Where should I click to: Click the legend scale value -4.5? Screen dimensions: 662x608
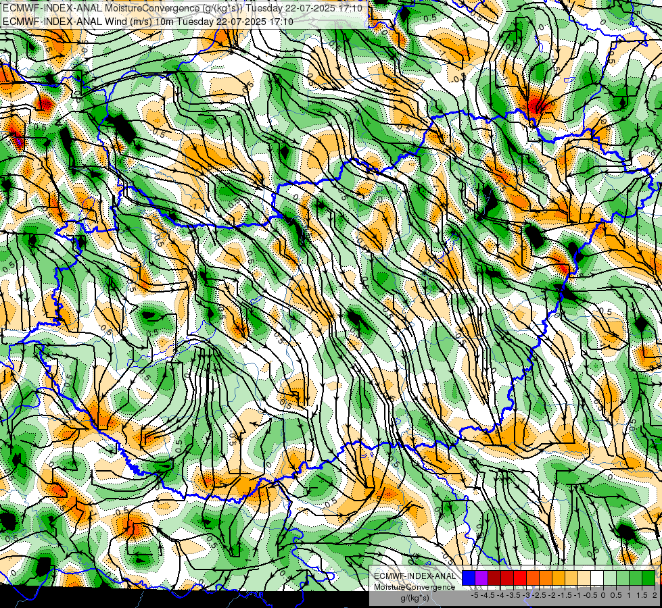(488, 595)
